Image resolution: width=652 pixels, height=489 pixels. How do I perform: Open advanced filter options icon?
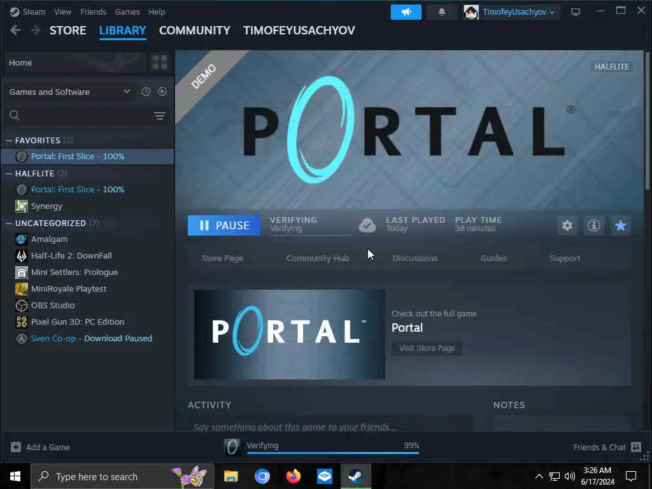point(160,116)
